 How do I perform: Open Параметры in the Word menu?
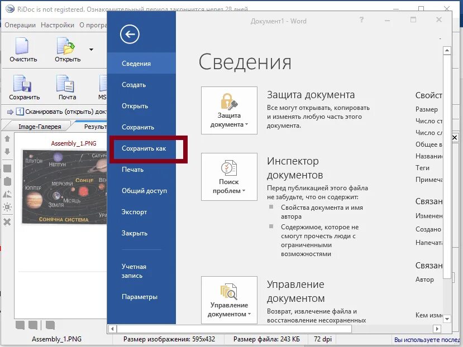tap(141, 297)
